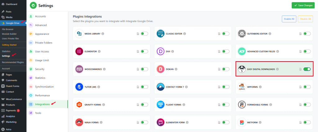Click the Media Library plugin icon

[x=79, y=34]
